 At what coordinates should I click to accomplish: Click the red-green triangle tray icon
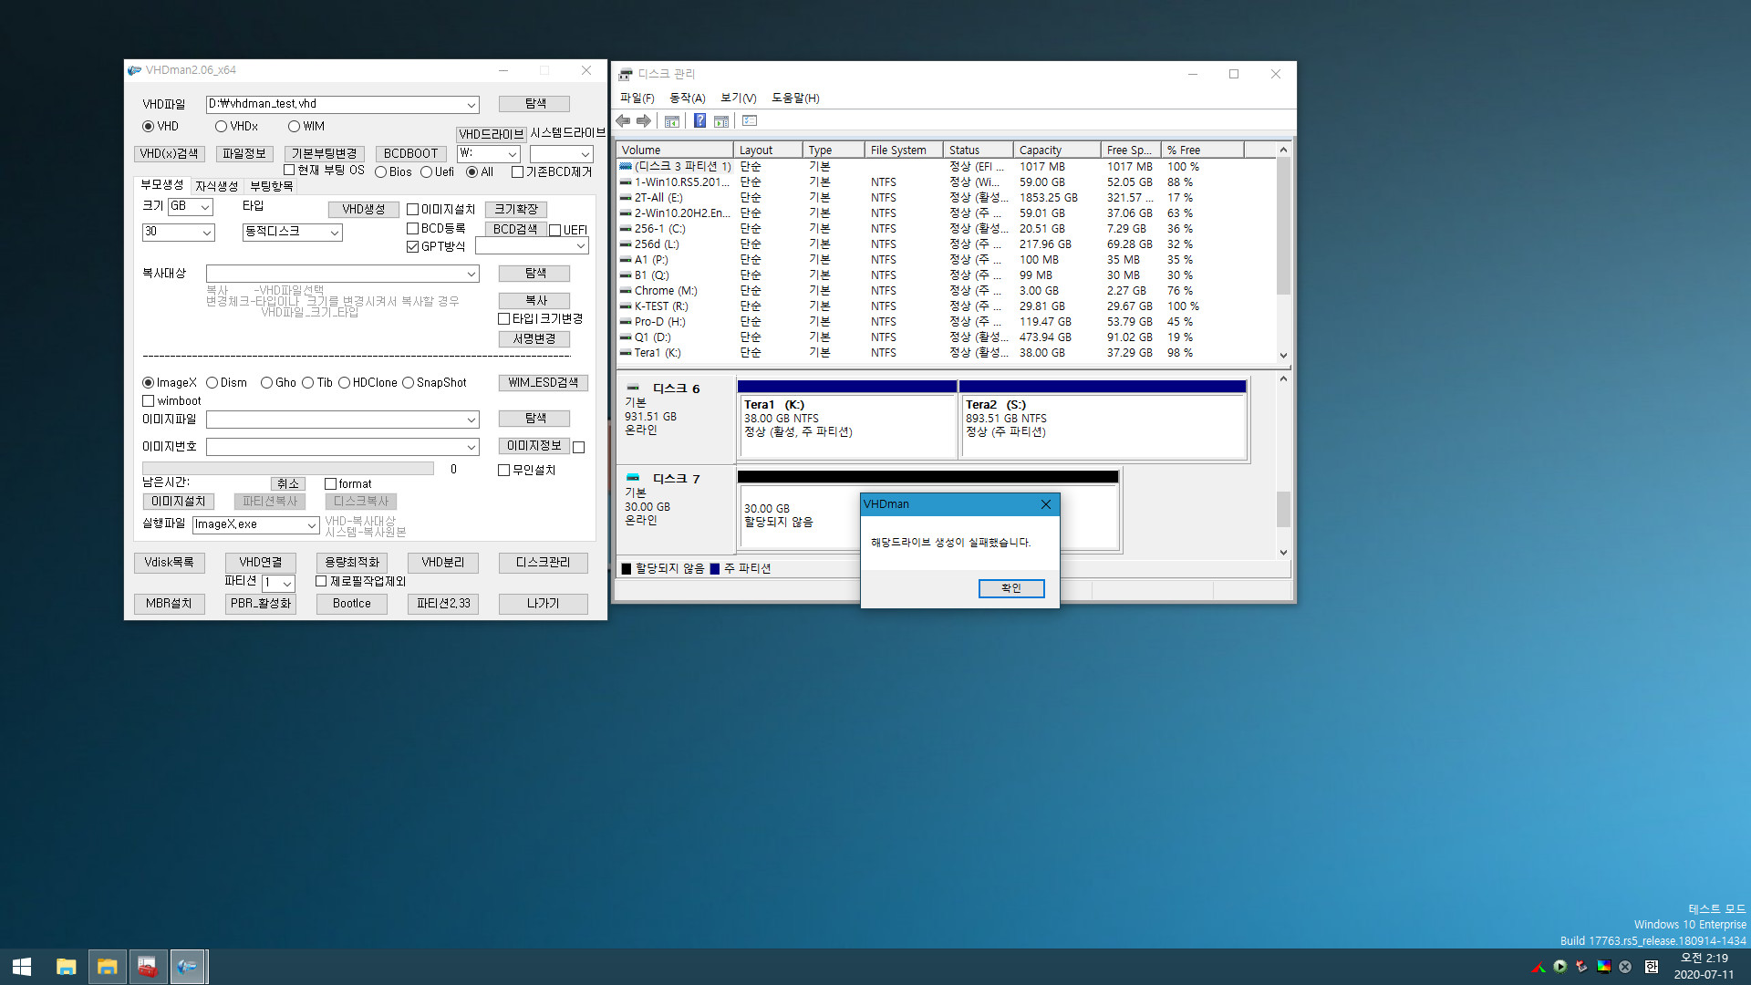click(1539, 967)
